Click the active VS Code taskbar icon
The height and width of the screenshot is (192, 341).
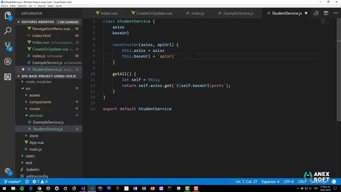click(x=92, y=188)
